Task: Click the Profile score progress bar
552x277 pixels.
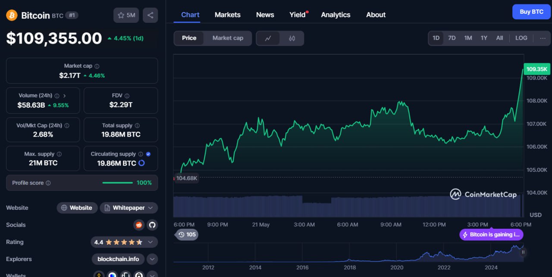Action: [x=118, y=183]
